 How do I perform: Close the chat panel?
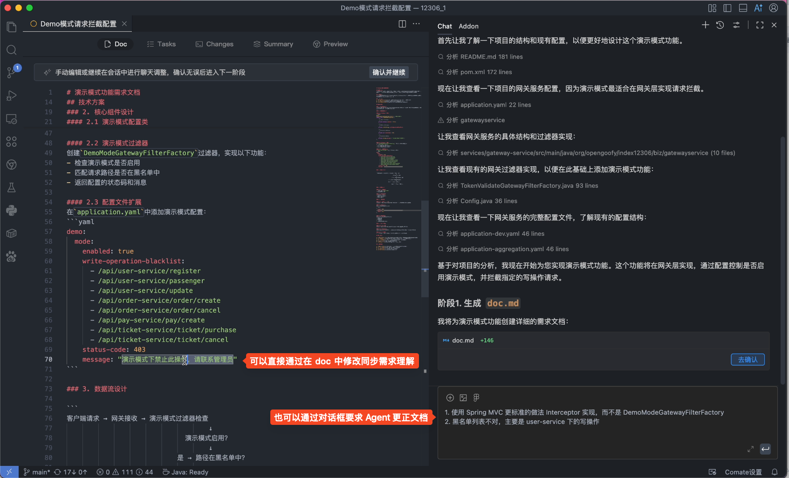click(774, 25)
